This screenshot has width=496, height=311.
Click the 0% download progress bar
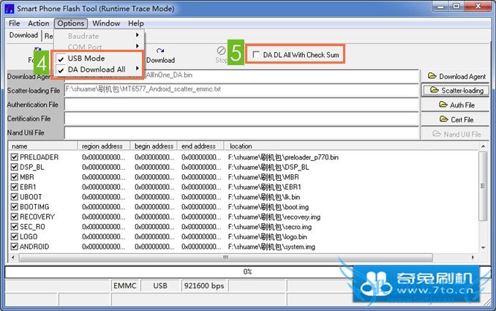tap(247, 271)
